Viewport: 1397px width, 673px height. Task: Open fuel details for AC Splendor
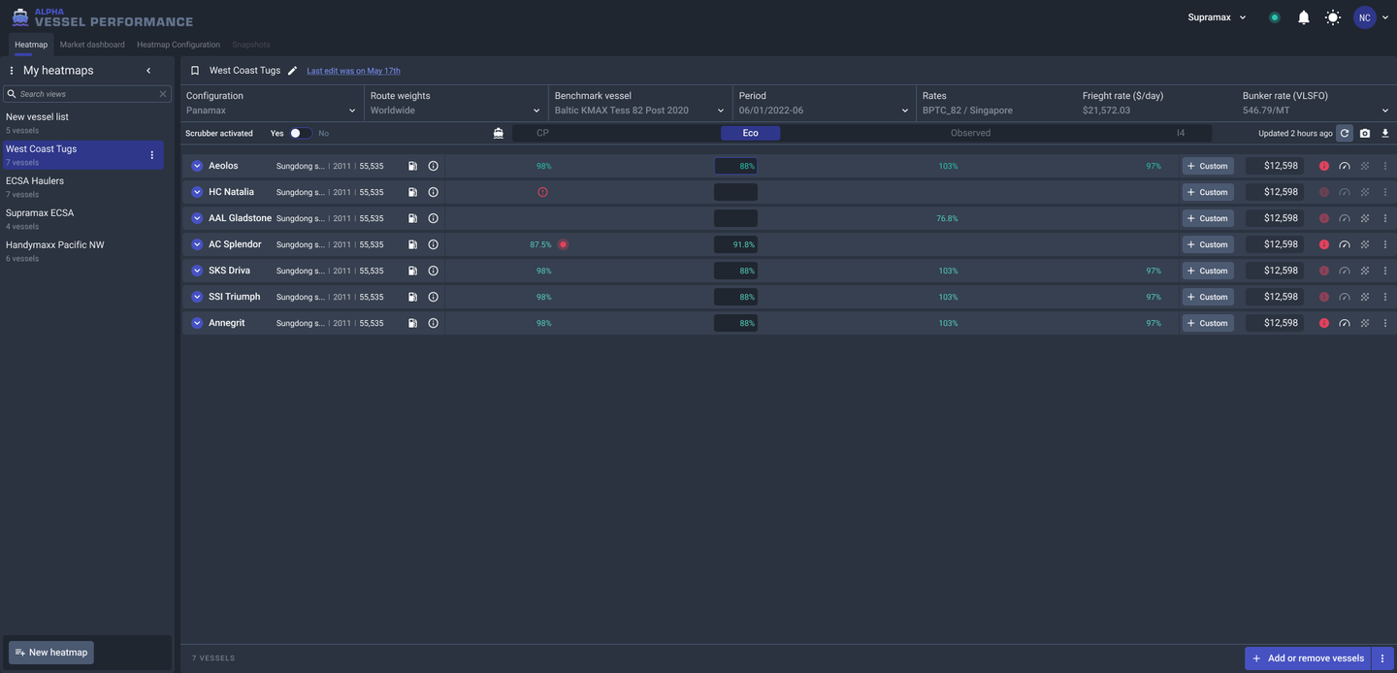[x=412, y=244]
